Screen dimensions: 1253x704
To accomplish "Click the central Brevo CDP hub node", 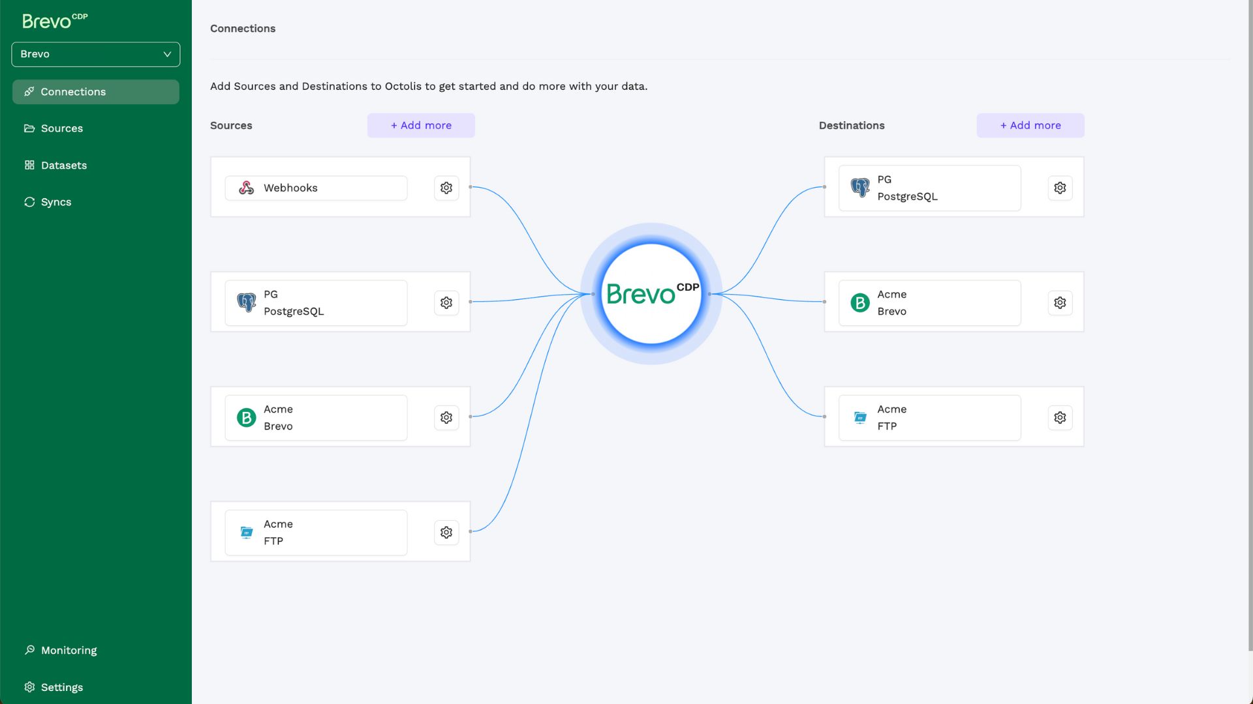I will point(651,294).
